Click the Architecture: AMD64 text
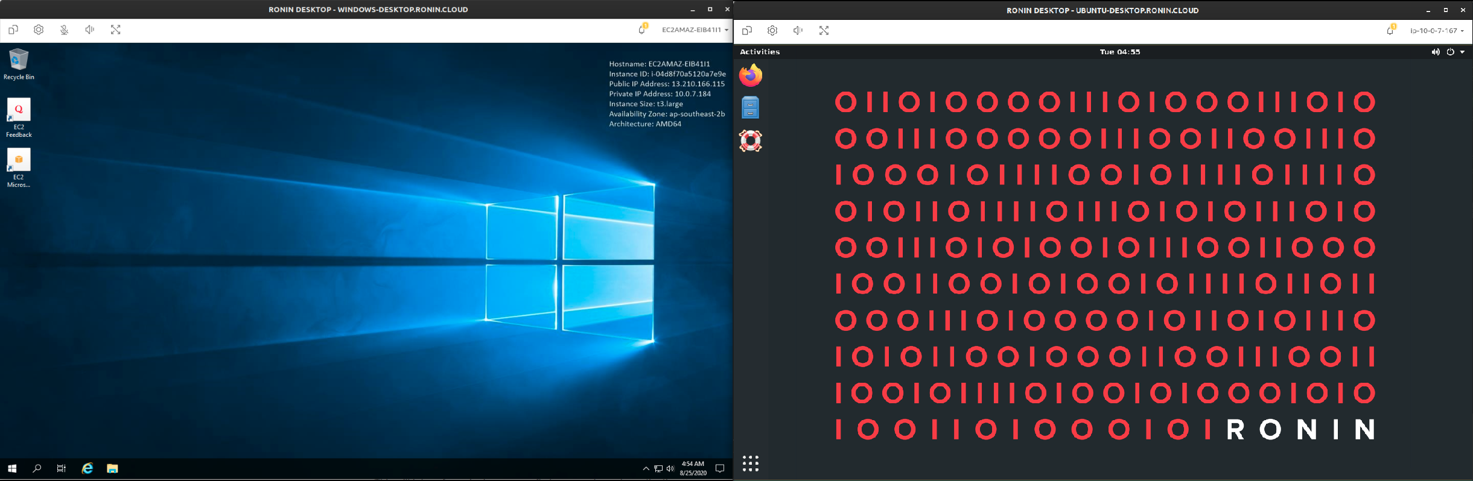Screen dimensions: 1473x481 [645, 124]
